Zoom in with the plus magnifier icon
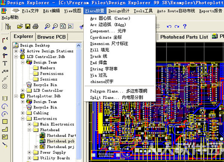 coord(47,26)
